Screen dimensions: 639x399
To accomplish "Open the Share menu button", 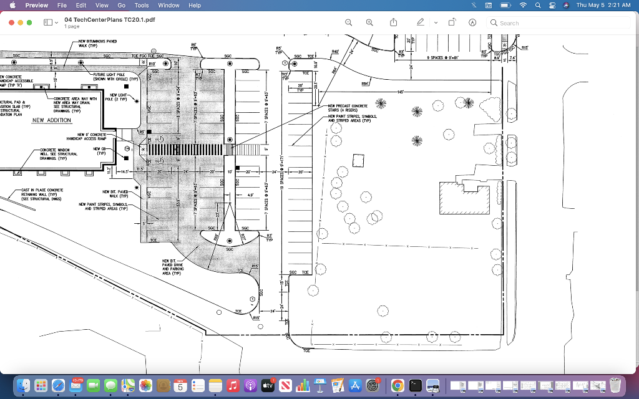I will tap(393, 22).
